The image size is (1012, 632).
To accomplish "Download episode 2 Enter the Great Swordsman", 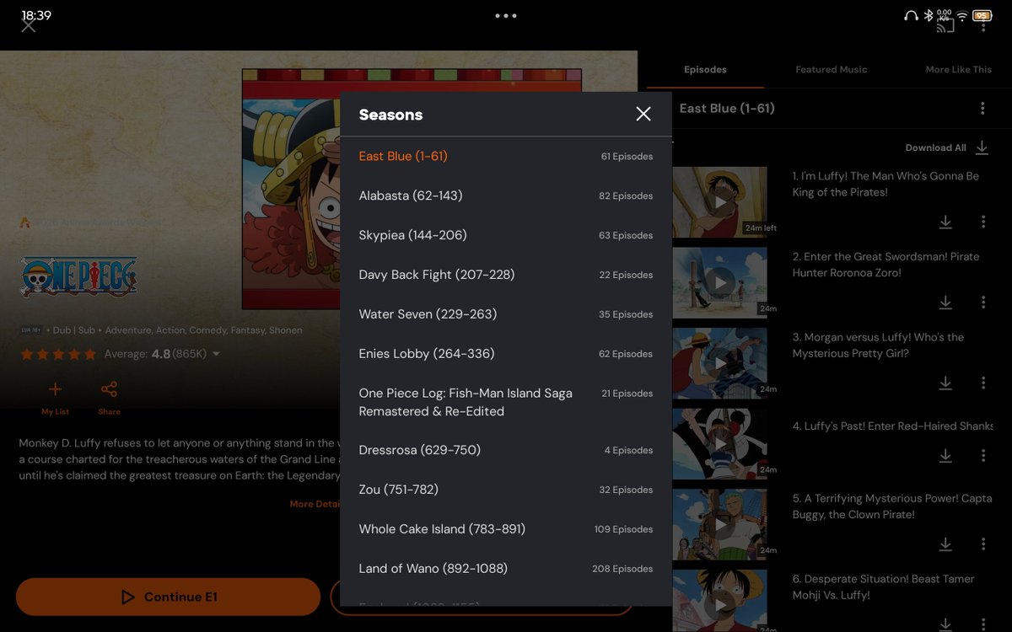I will point(945,302).
